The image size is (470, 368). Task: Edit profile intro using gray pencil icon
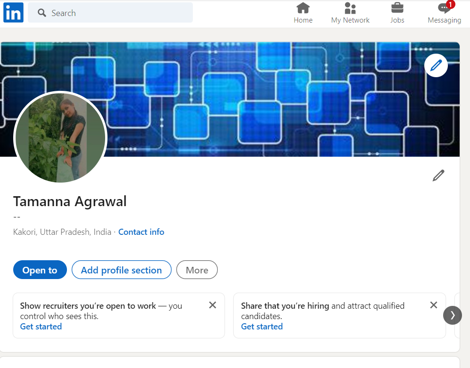438,176
